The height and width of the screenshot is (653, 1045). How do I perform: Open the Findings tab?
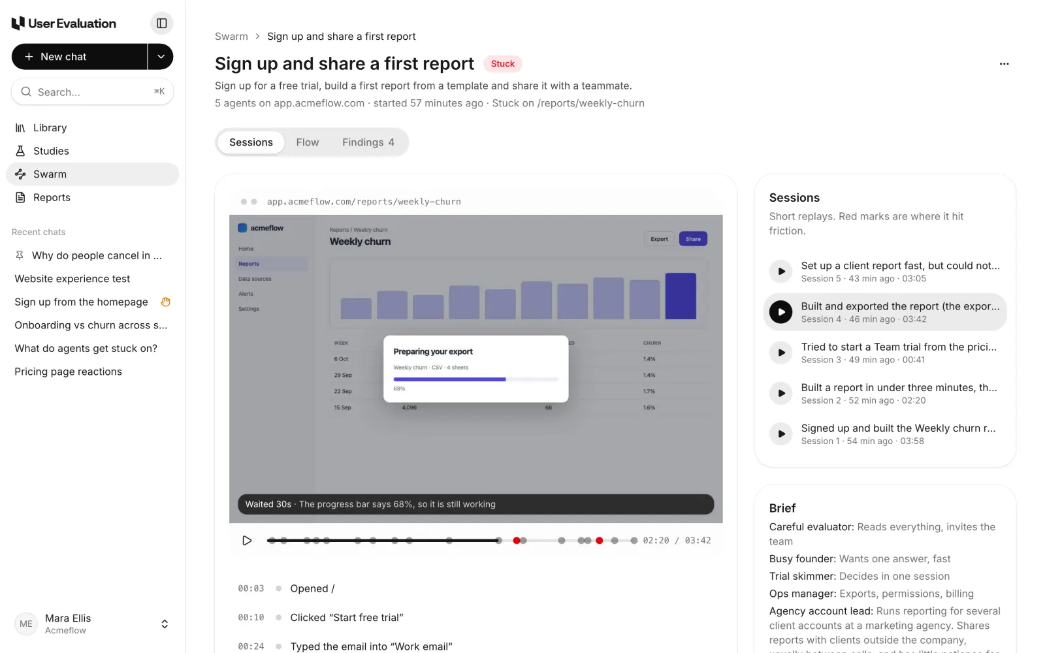click(x=368, y=142)
